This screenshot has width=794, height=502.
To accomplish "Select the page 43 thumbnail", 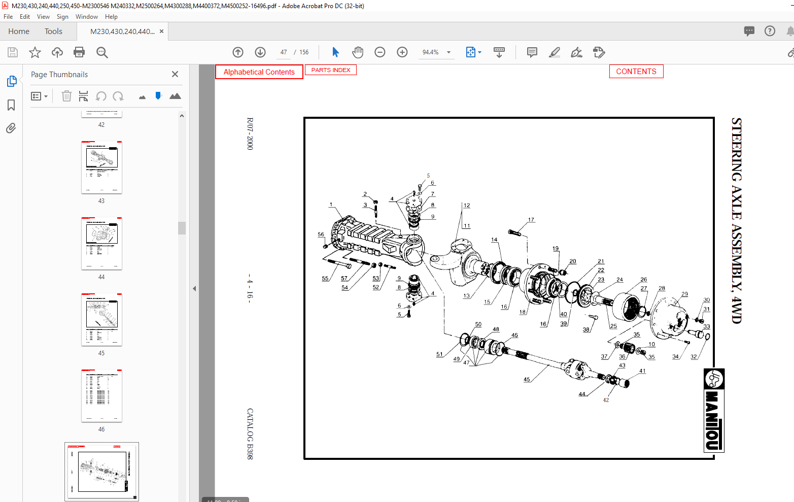I will pyautogui.click(x=101, y=167).
